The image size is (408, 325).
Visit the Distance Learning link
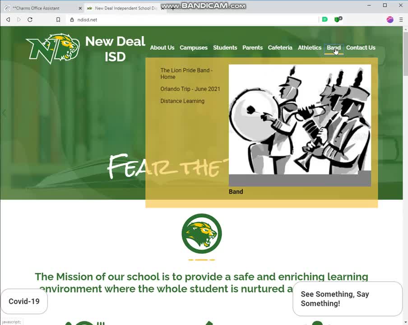pos(182,101)
